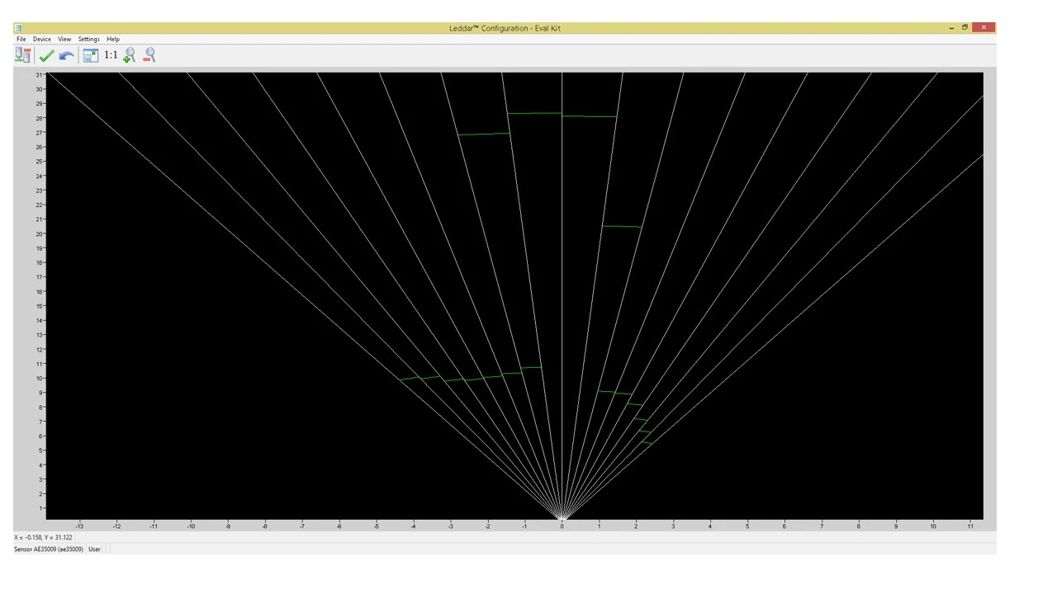Apply settings with the green checkmark
Viewport: 1057px width, 594px height.
pyautogui.click(x=46, y=55)
